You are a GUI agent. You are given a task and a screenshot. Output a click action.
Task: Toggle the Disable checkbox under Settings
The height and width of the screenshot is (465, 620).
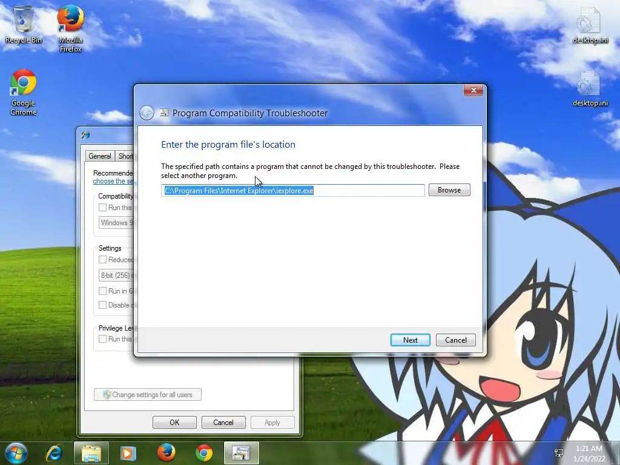click(x=102, y=305)
